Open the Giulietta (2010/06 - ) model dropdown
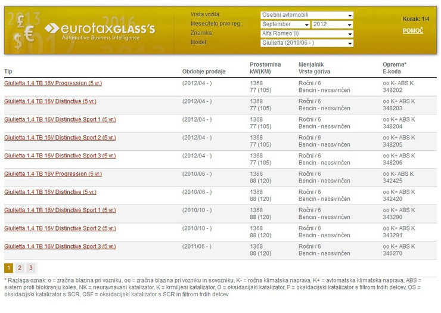Viewport: 441px width, 313px height. coord(306,43)
